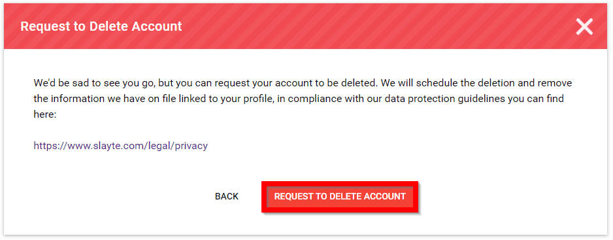The image size is (613, 240).
Task: Submit the request to delete your account
Action: click(340, 197)
